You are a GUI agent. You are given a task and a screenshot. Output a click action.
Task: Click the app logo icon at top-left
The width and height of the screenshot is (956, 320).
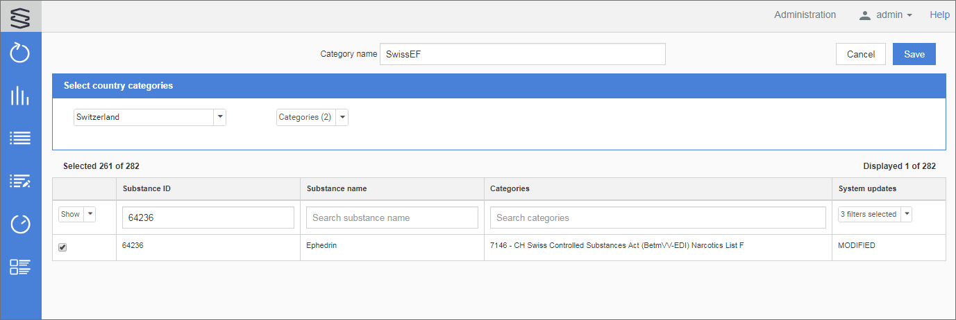point(20,16)
